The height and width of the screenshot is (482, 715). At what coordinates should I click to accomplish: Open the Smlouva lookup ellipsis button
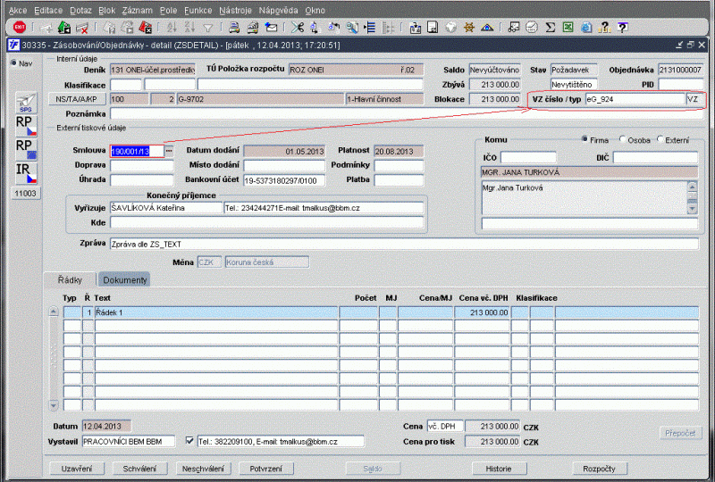click(x=168, y=151)
